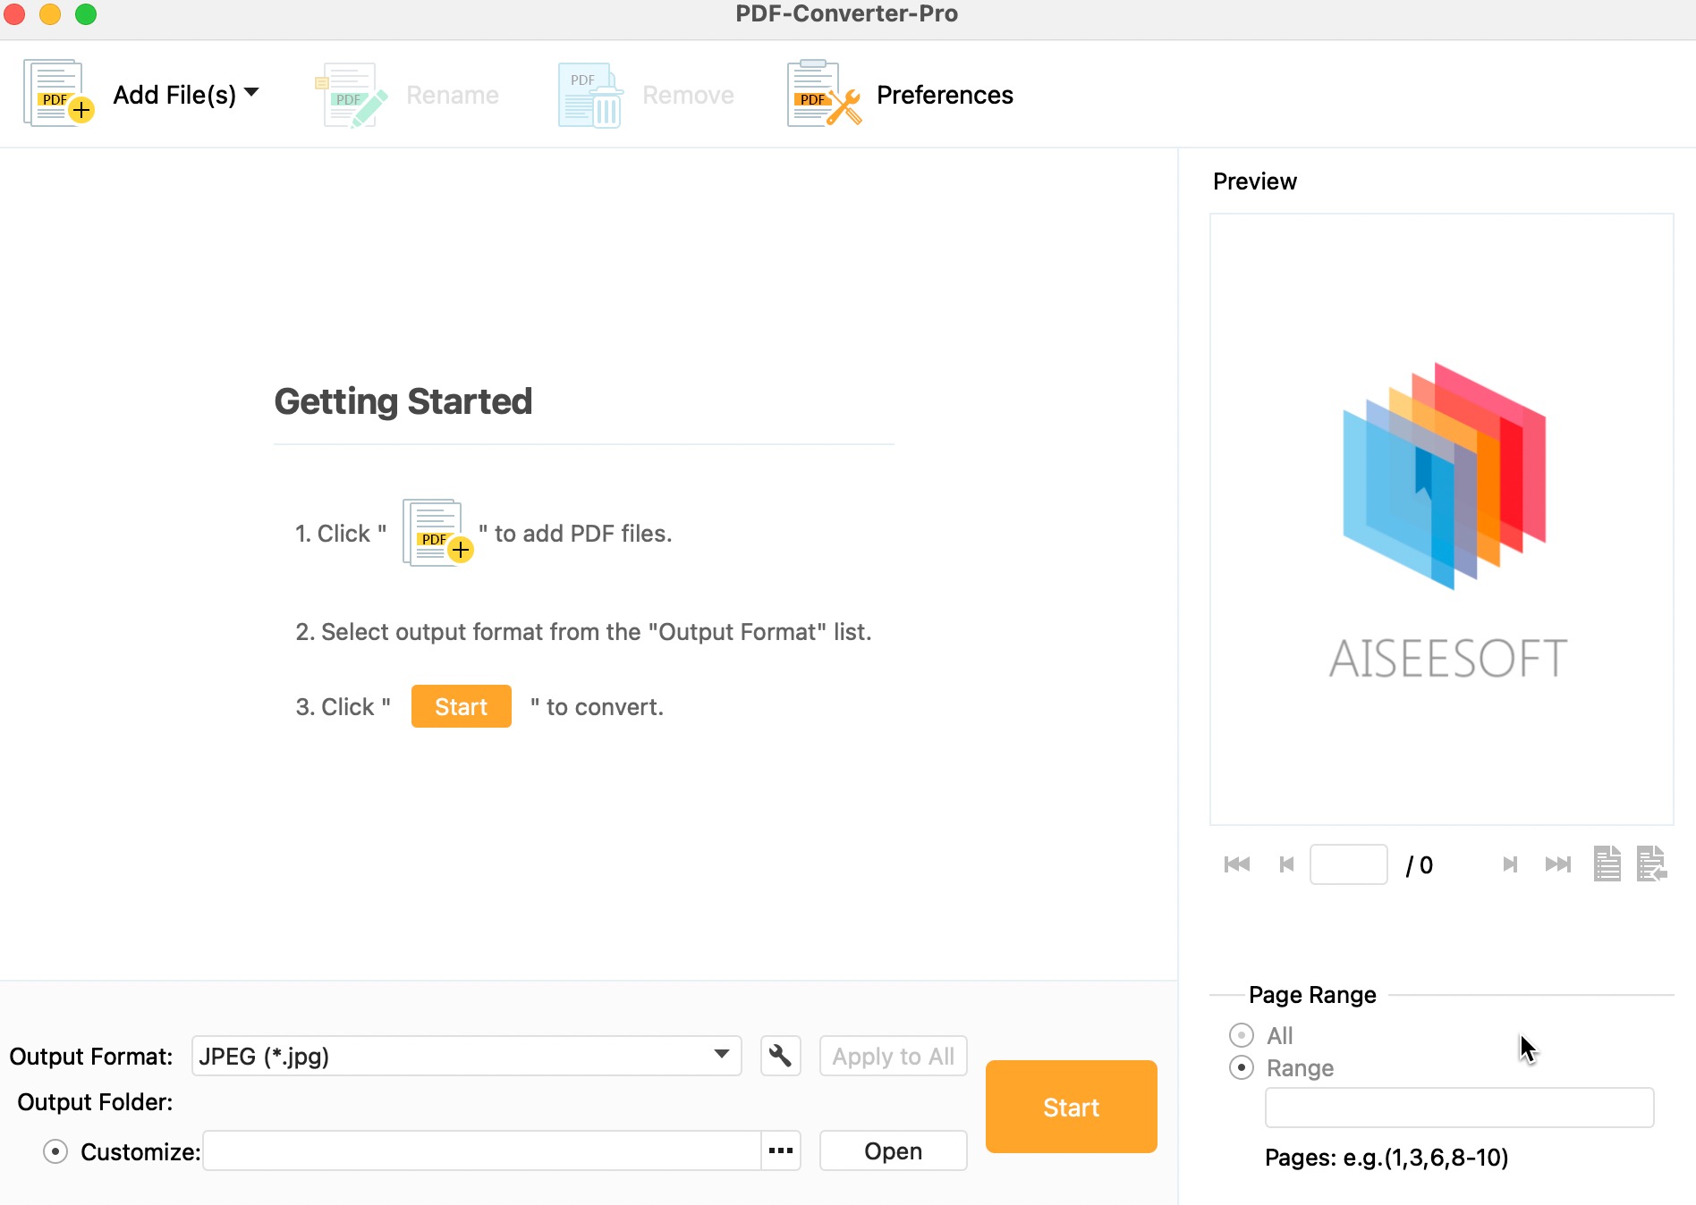Click the current page number field

[1348, 864]
